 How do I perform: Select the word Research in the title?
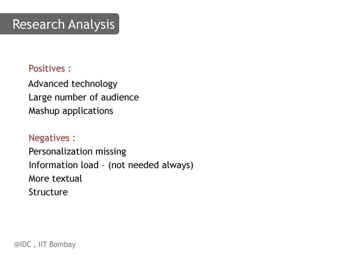point(39,24)
